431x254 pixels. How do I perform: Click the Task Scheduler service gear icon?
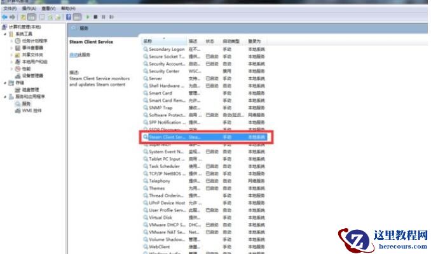pos(146,166)
